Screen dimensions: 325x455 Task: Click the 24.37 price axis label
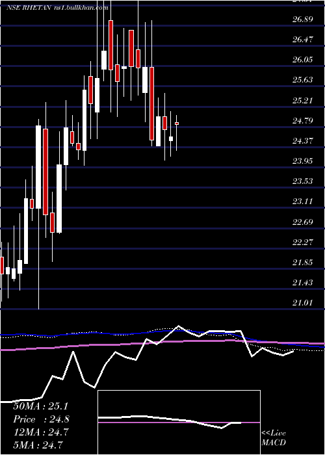point(303,141)
